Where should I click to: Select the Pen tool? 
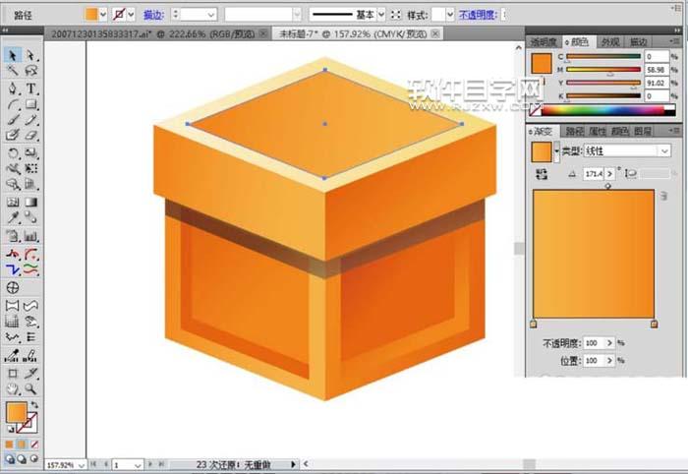(x=12, y=89)
